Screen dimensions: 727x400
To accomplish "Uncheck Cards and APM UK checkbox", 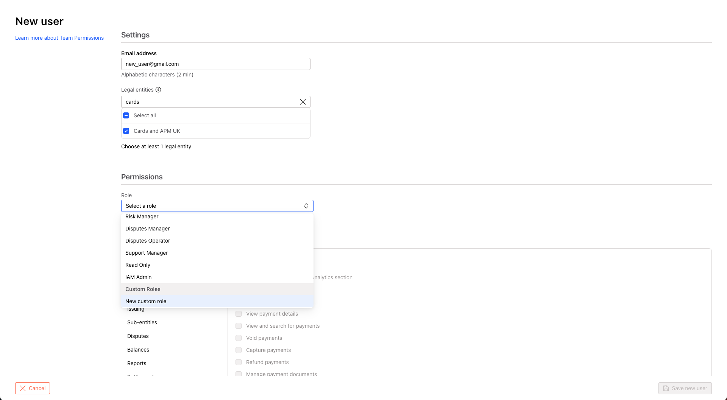I will (x=126, y=131).
